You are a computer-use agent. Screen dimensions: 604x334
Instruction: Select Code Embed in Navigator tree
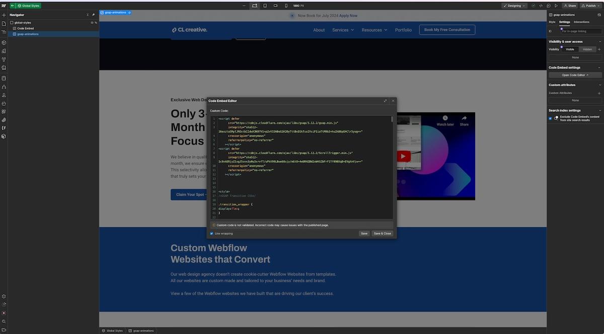click(x=26, y=28)
